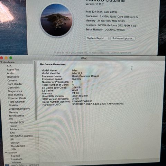Select USB in the hardware list
166x166 pixels.
[x=13, y=149]
